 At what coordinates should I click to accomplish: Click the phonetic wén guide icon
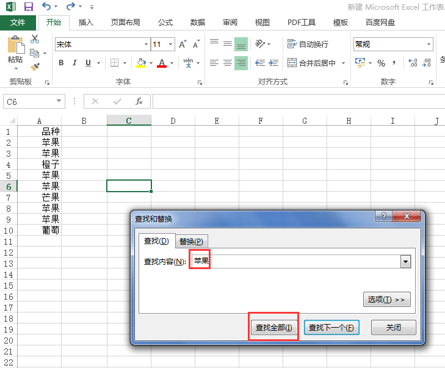(188, 63)
